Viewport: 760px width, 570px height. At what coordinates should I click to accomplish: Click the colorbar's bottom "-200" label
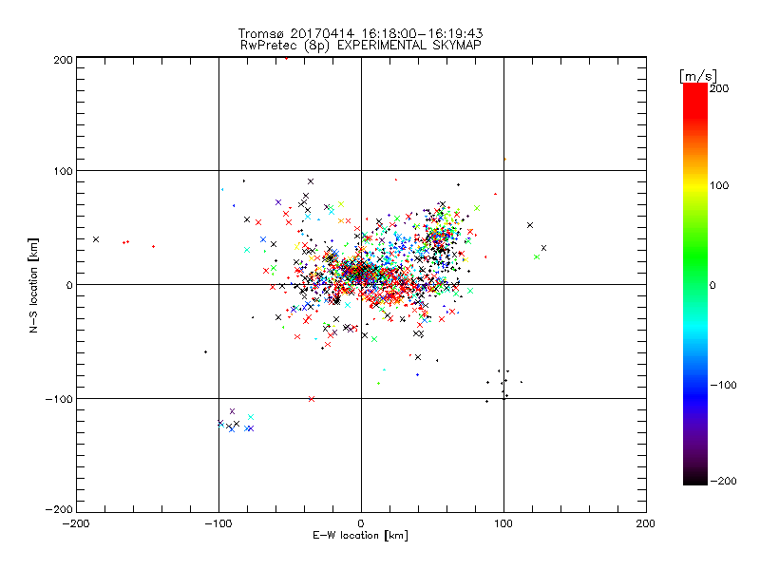coord(723,481)
